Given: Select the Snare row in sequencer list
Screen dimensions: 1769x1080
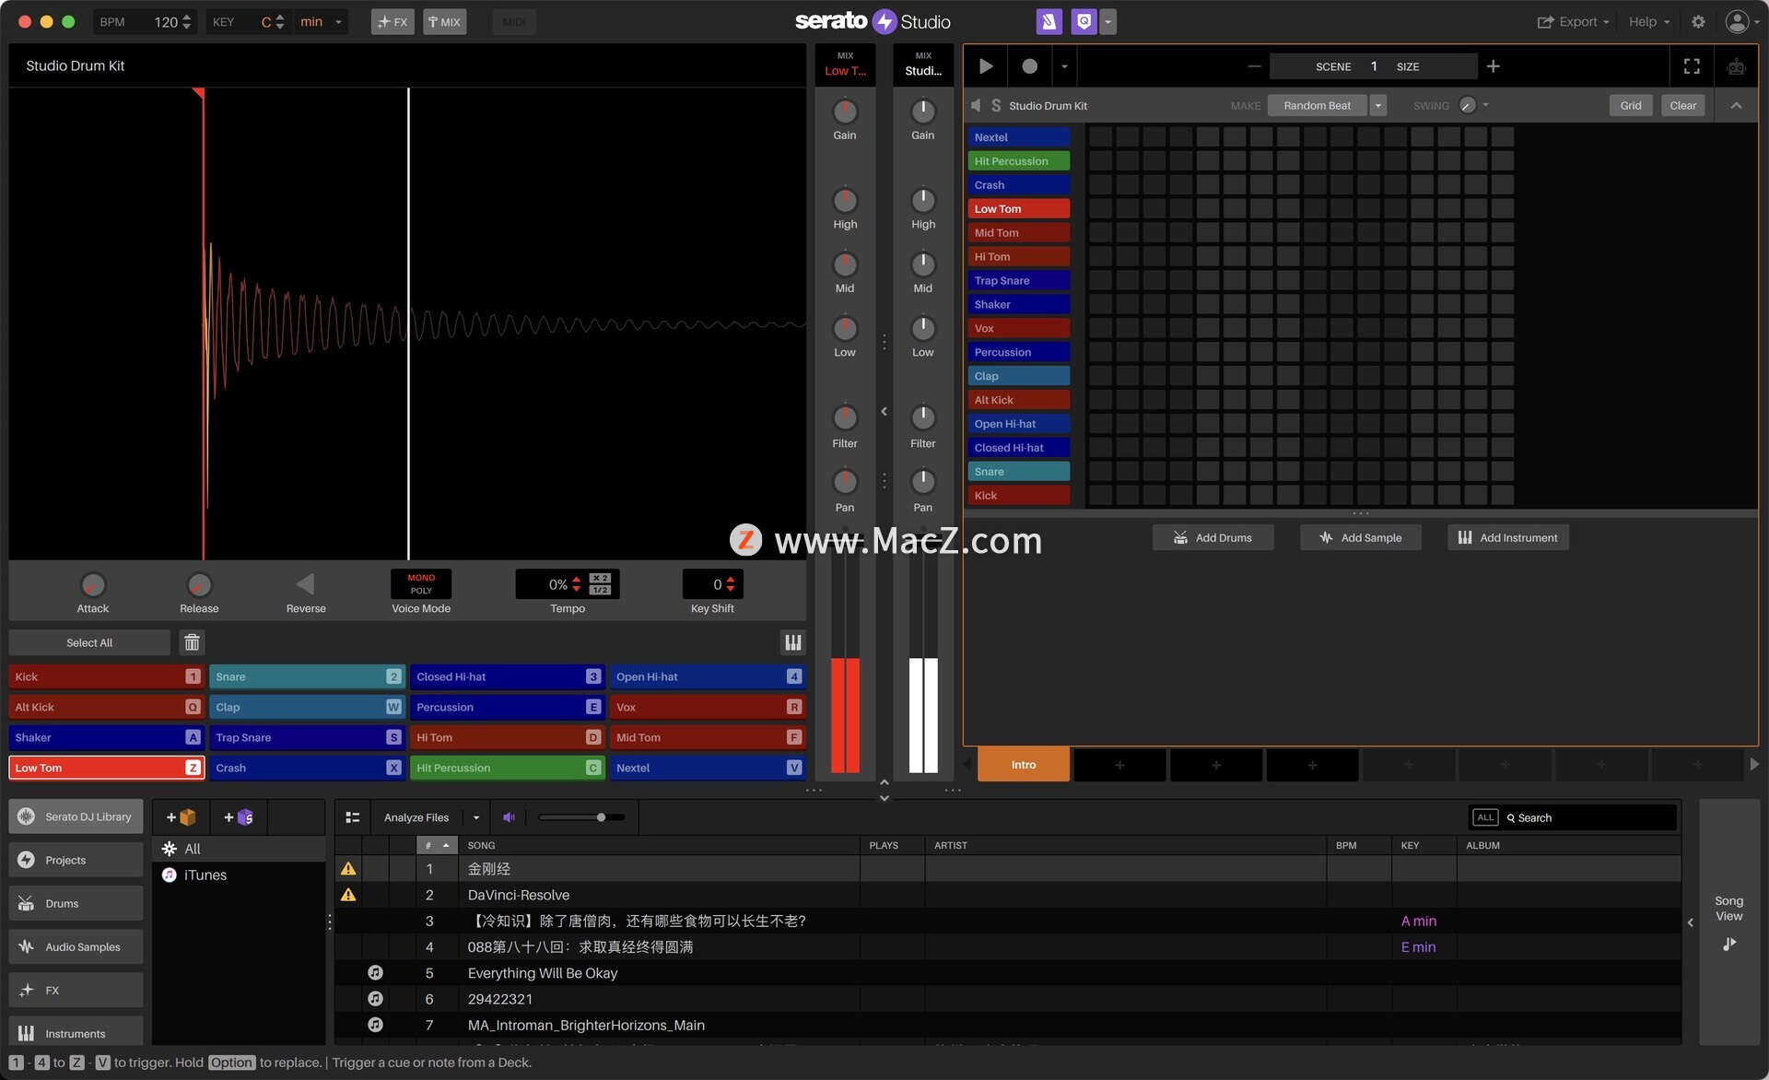Looking at the screenshot, I should point(1018,471).
